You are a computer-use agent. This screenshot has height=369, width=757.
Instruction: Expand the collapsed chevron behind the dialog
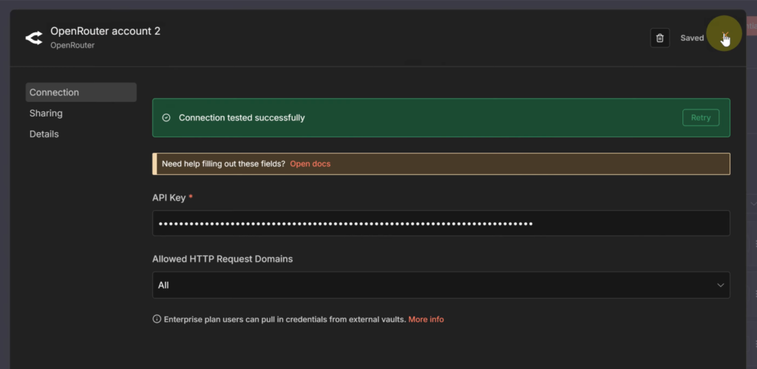[753, 203]
